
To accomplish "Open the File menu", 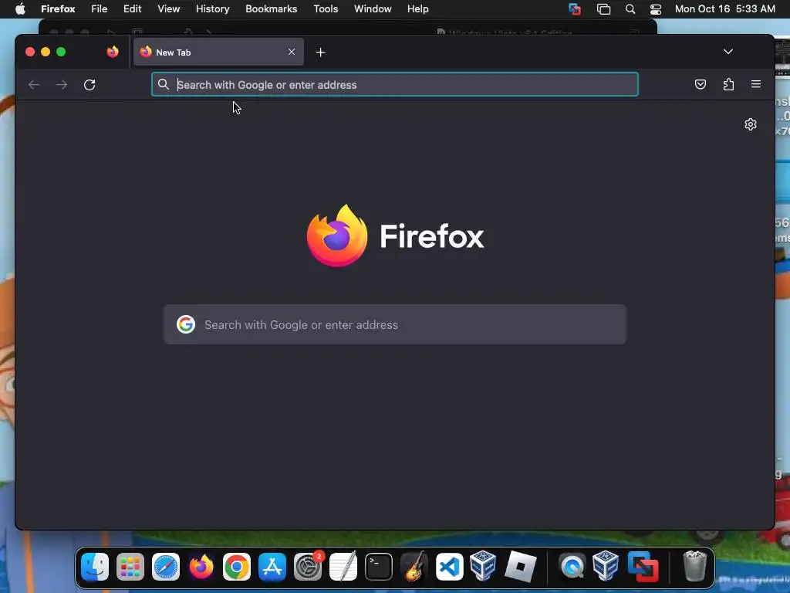I will click(100, 9).
